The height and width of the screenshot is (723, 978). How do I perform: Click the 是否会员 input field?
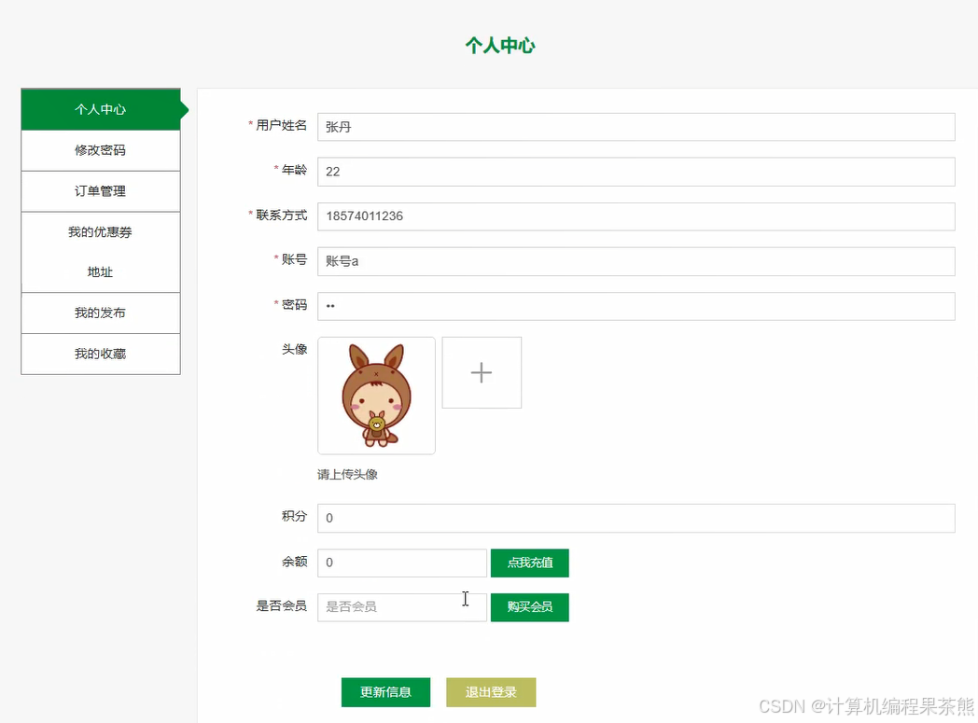coord(402,607)
